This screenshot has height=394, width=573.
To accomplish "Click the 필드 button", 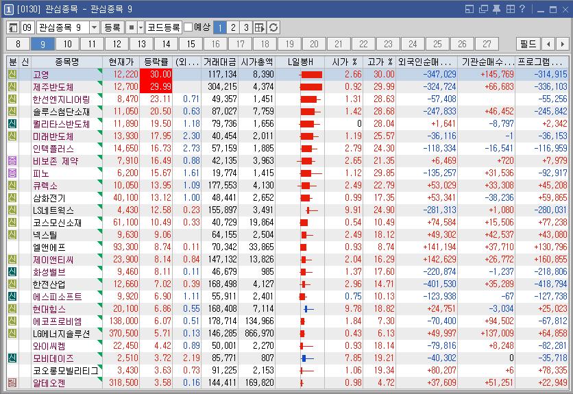I will point(528,44).
